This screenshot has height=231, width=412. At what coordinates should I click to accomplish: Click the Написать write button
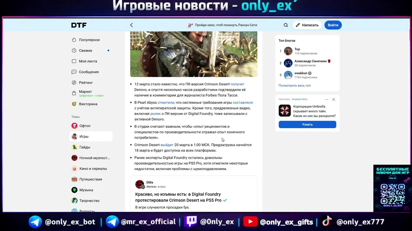pos(307,25)
